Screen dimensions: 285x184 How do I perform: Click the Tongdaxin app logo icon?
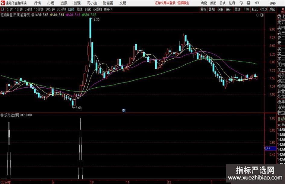point(3,3)
